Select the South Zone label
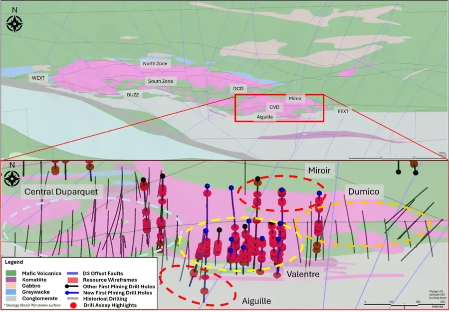This screenshot has height=312, width=449. point(160,81)
